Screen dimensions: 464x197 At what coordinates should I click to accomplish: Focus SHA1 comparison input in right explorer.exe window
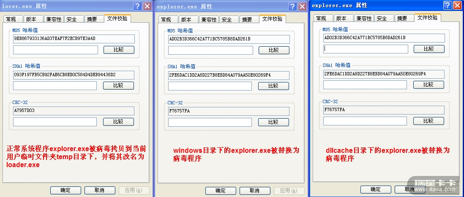coord(365,85)
